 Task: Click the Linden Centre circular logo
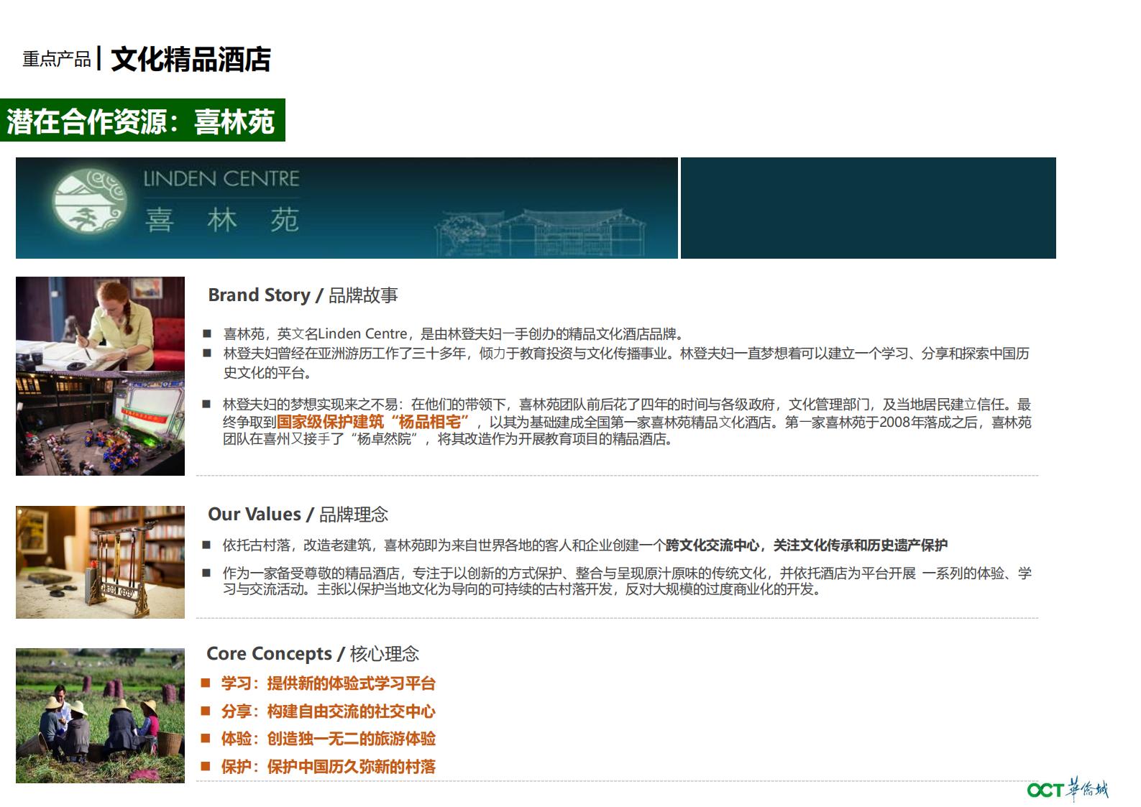point(90,200)
